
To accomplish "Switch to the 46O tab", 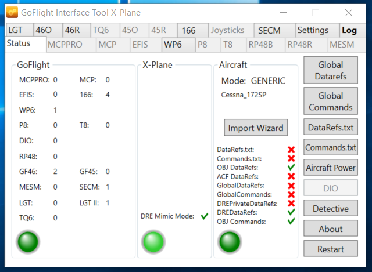I will (48, 30).
